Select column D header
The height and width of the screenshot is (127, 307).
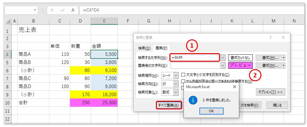pos(81,21)
